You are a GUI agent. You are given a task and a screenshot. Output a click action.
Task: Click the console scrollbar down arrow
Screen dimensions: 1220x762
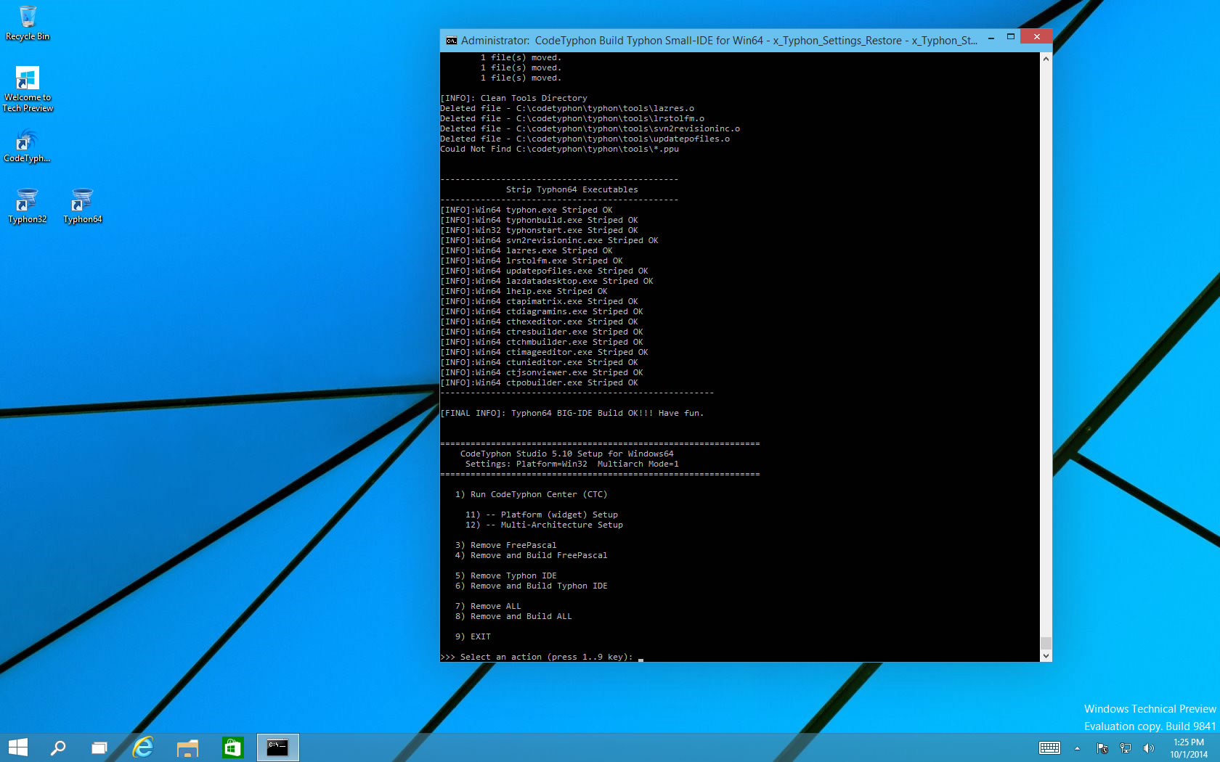[1046, 655]
